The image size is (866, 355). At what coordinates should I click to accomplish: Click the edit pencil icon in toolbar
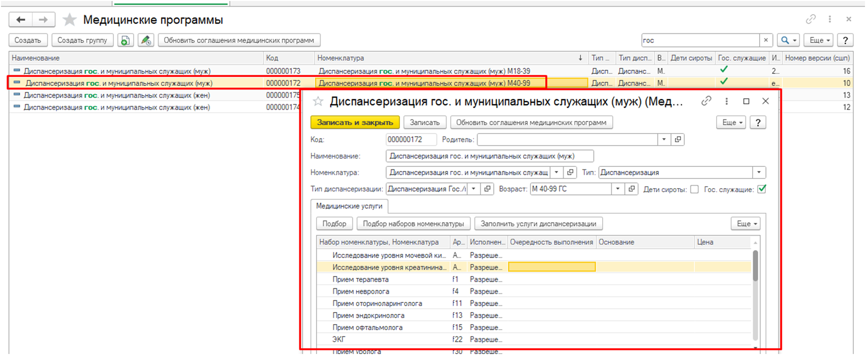coord(146,40)
